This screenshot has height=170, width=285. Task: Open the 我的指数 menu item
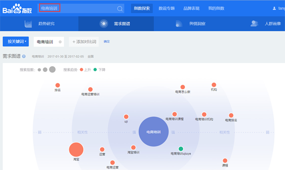coord(216,8)
